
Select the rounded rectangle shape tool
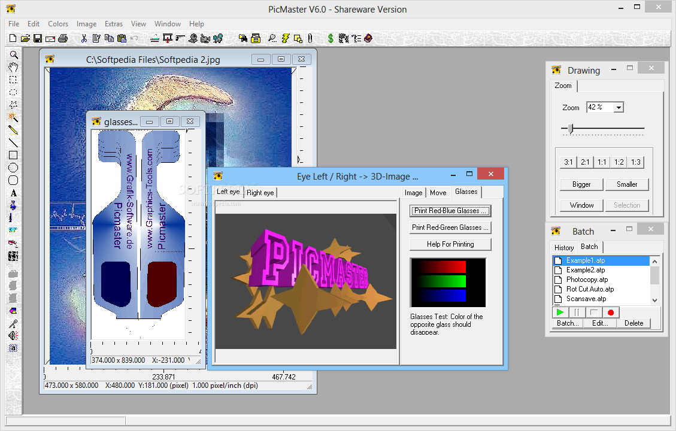[13, 180]
